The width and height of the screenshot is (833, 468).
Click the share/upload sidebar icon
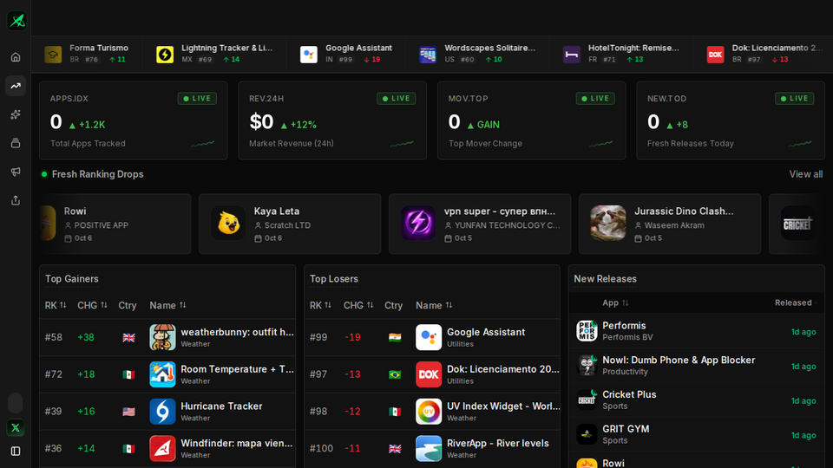(x=16, y=200)
